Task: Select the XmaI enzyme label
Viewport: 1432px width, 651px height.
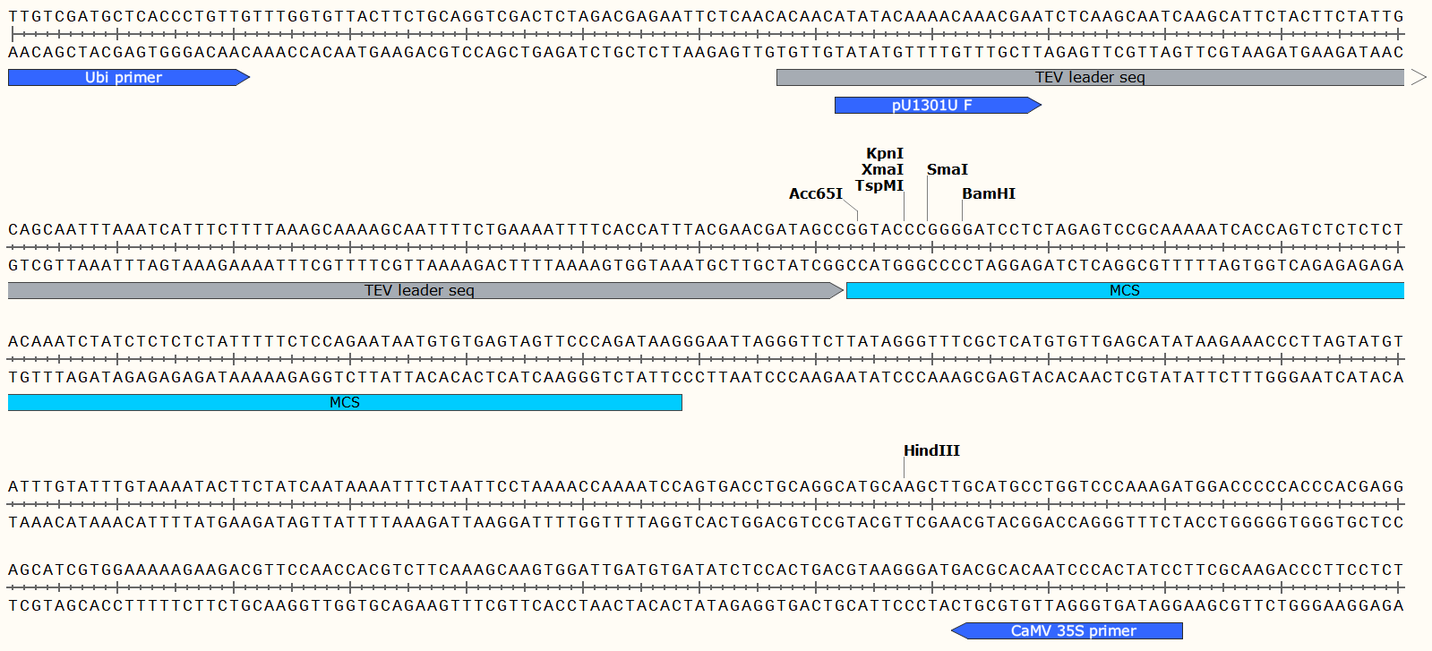Action: click(882, 170)
